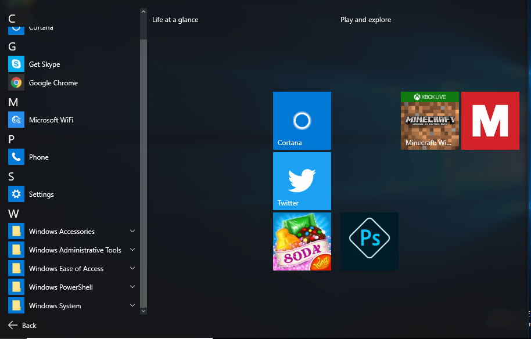
Task: Open the Photoshop Express Ps tile
Action: (x=369, y=241)
